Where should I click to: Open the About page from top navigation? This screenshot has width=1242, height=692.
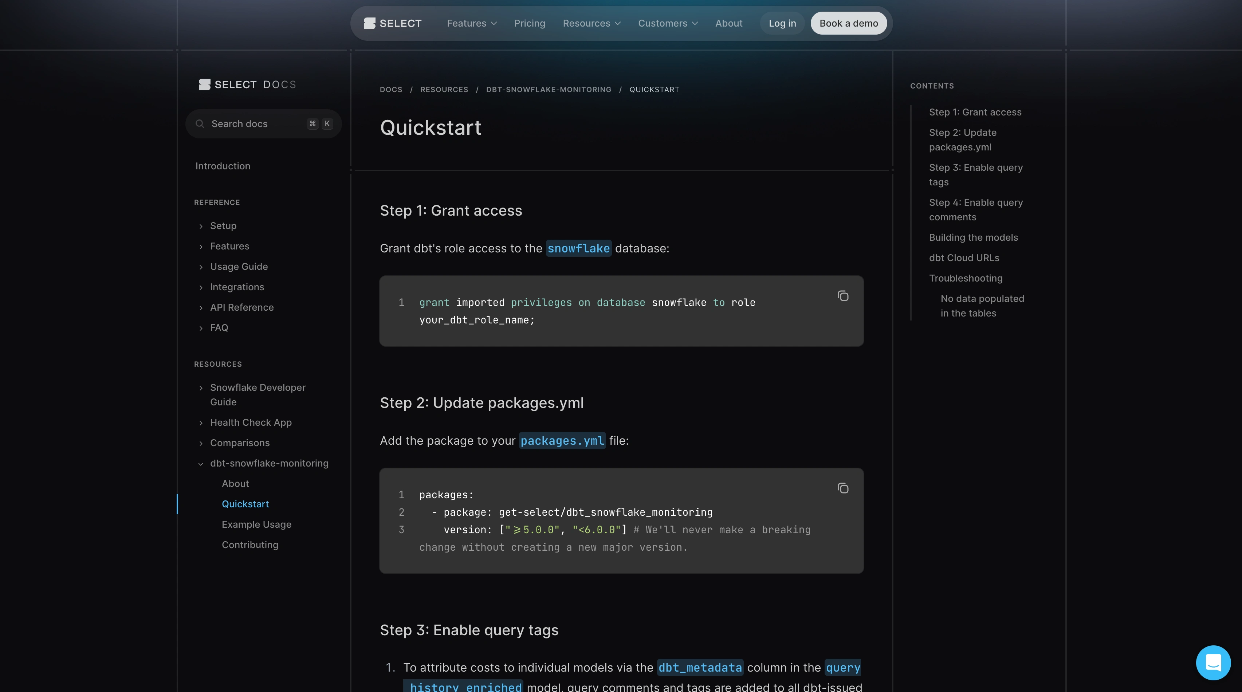tap(728, 23)
